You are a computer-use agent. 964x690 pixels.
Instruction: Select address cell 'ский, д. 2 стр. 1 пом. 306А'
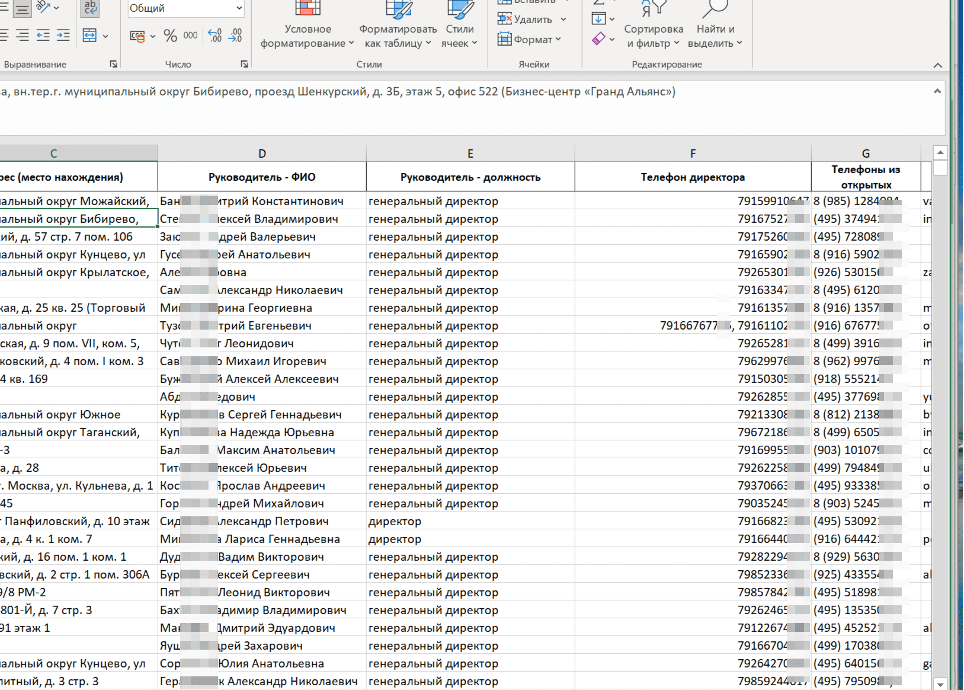tap(78, 574)
